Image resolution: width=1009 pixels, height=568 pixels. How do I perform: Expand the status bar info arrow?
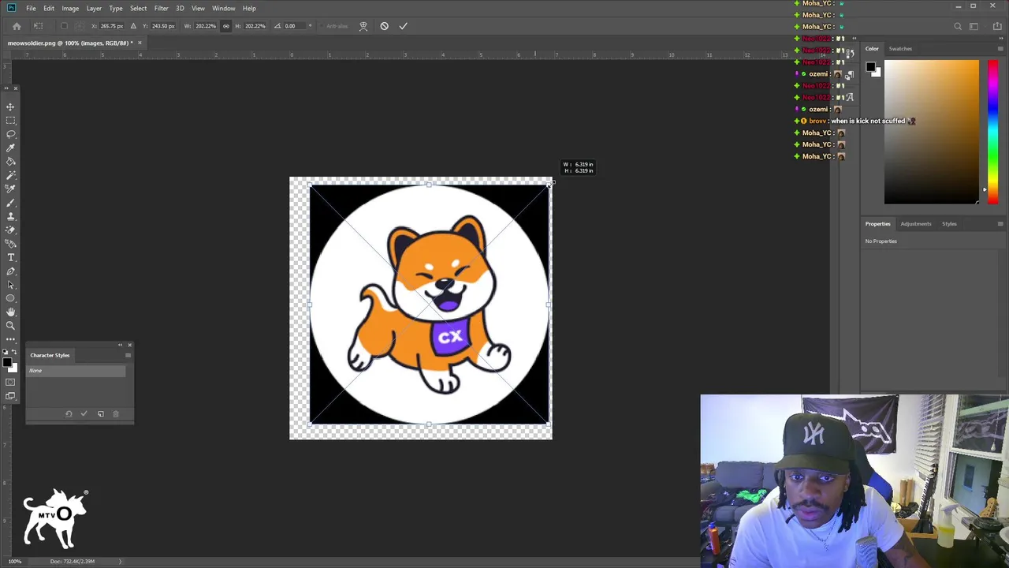click(121, 561)
